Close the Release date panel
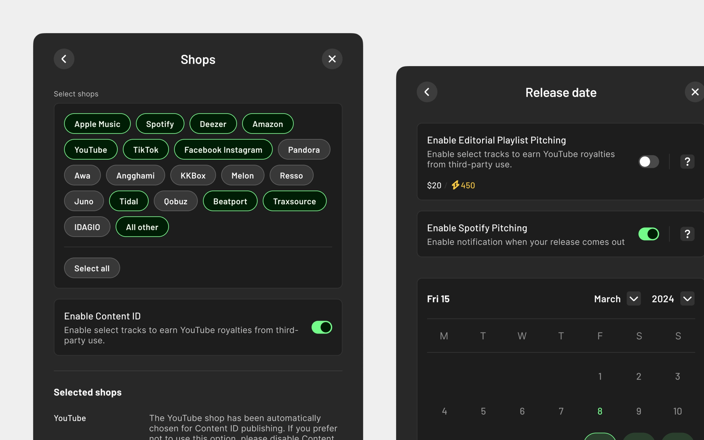Viewport: 704px width, 440px height. (x=695, y=92)
